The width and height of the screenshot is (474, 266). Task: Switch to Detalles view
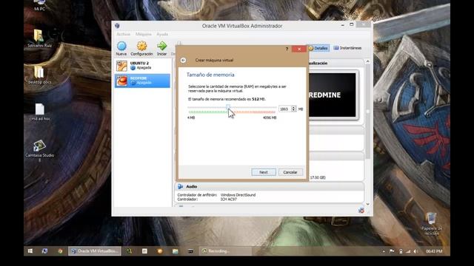pyautogui.click(x=318, y=48)
